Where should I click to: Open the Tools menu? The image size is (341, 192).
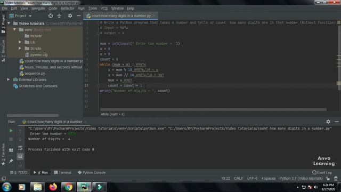point(93,9)
